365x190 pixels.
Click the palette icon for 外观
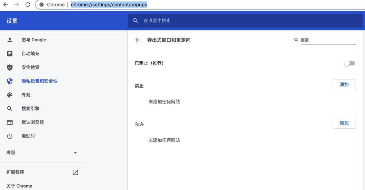[x=10, y=95]
